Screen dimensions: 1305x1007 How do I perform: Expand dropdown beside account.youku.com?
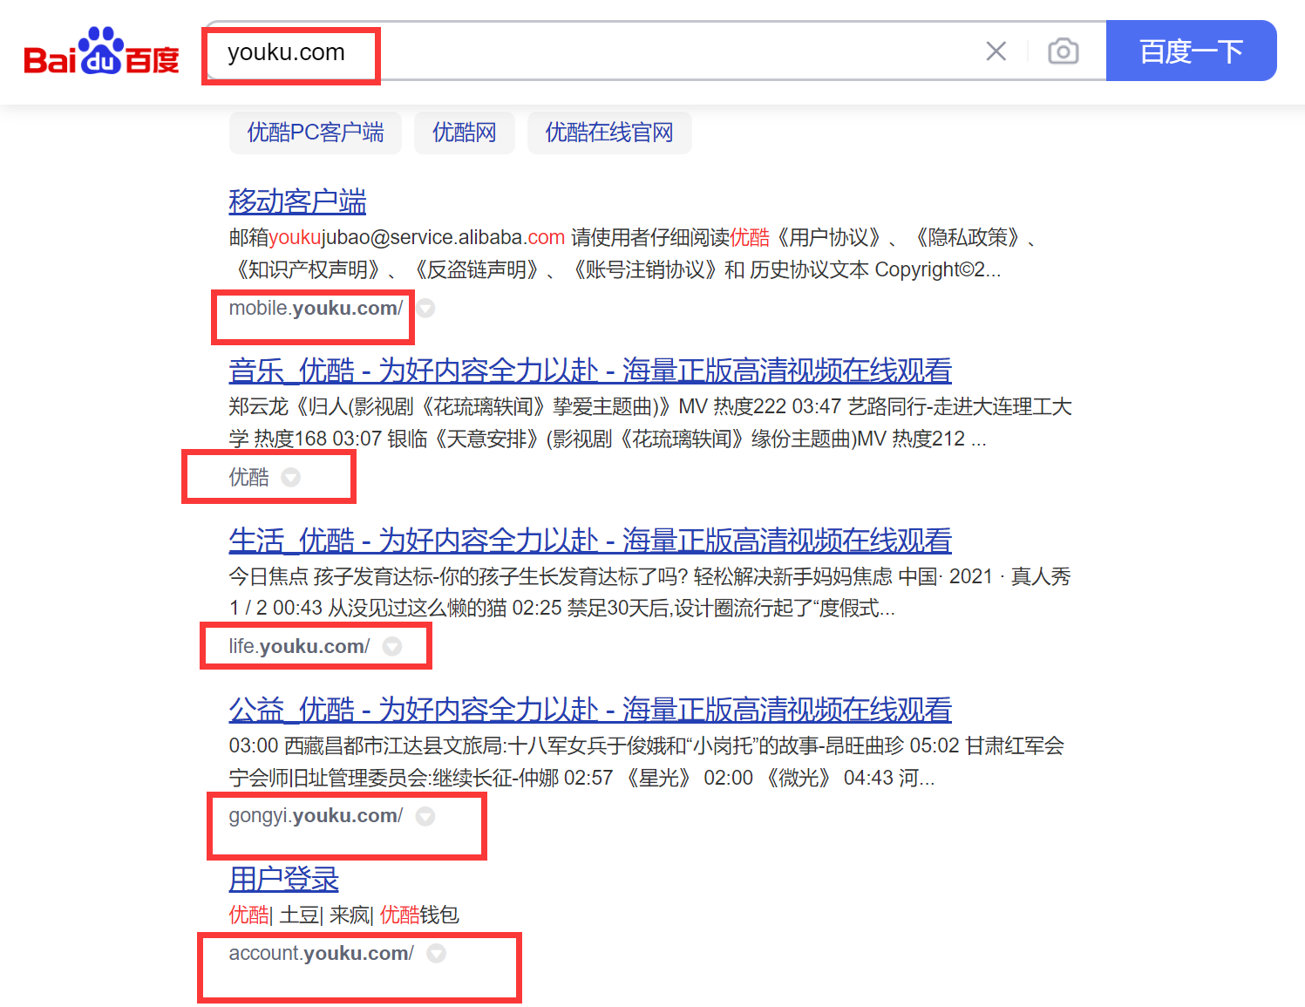pyautogui.click(x=437, y=954)
